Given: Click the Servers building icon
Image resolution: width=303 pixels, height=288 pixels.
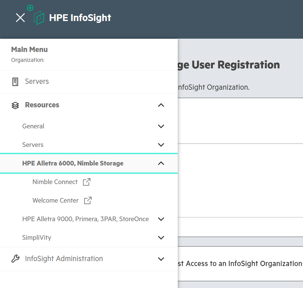Looking at the screenshot, I should 15,82.
